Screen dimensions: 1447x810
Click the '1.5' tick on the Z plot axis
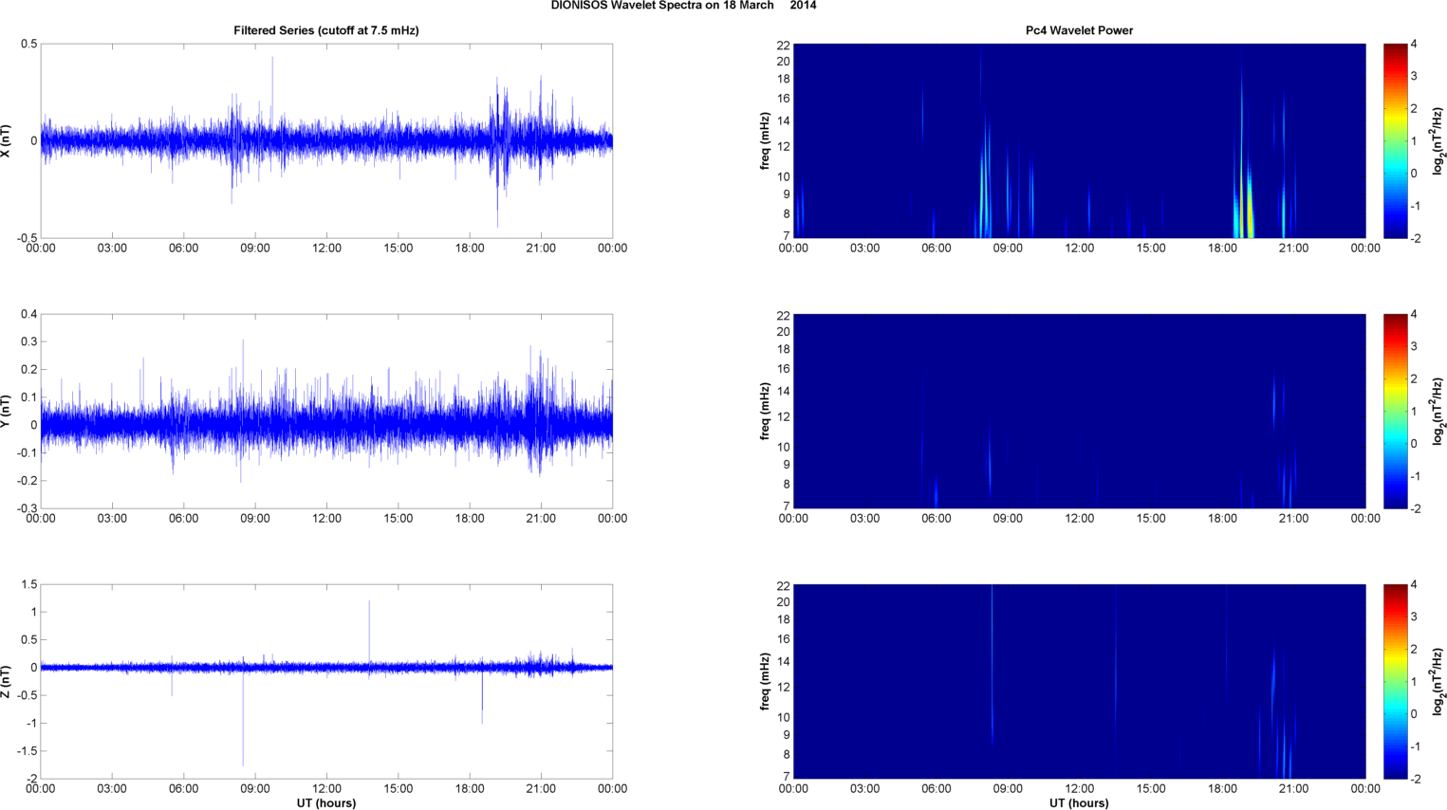click(28, 584)
